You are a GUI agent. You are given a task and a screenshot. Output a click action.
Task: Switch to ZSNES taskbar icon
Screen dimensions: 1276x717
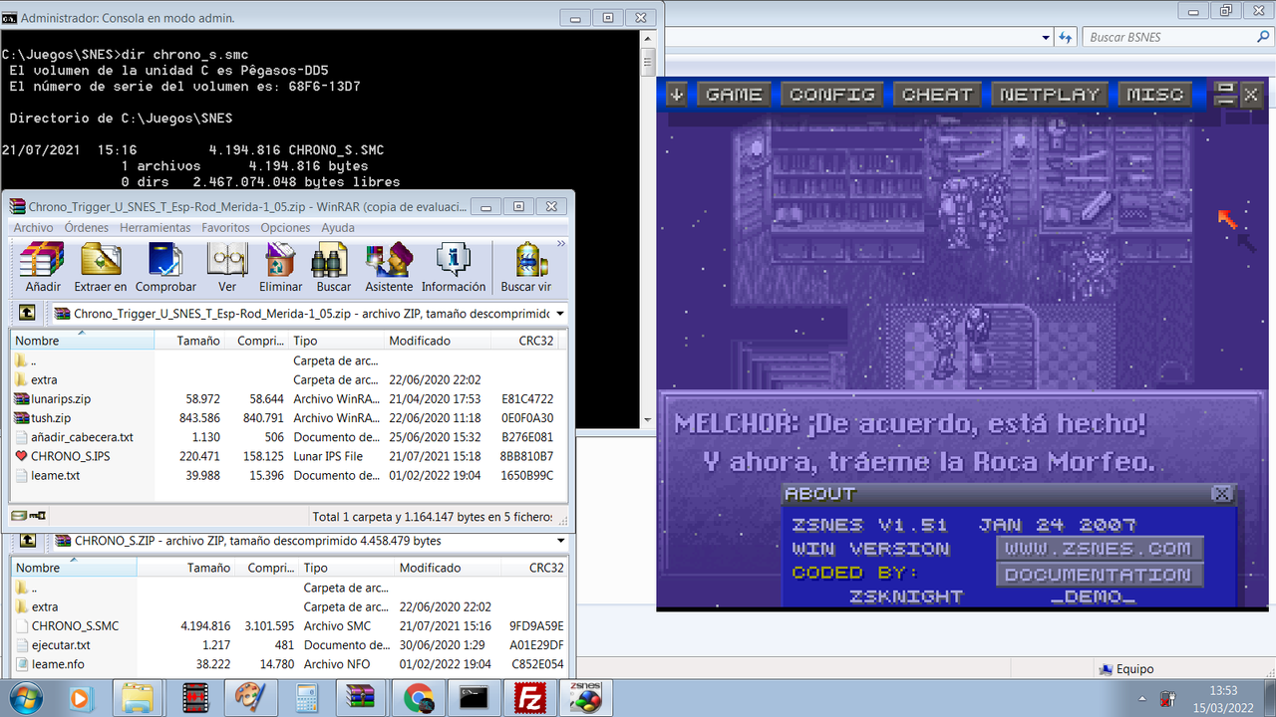(585, 699)
